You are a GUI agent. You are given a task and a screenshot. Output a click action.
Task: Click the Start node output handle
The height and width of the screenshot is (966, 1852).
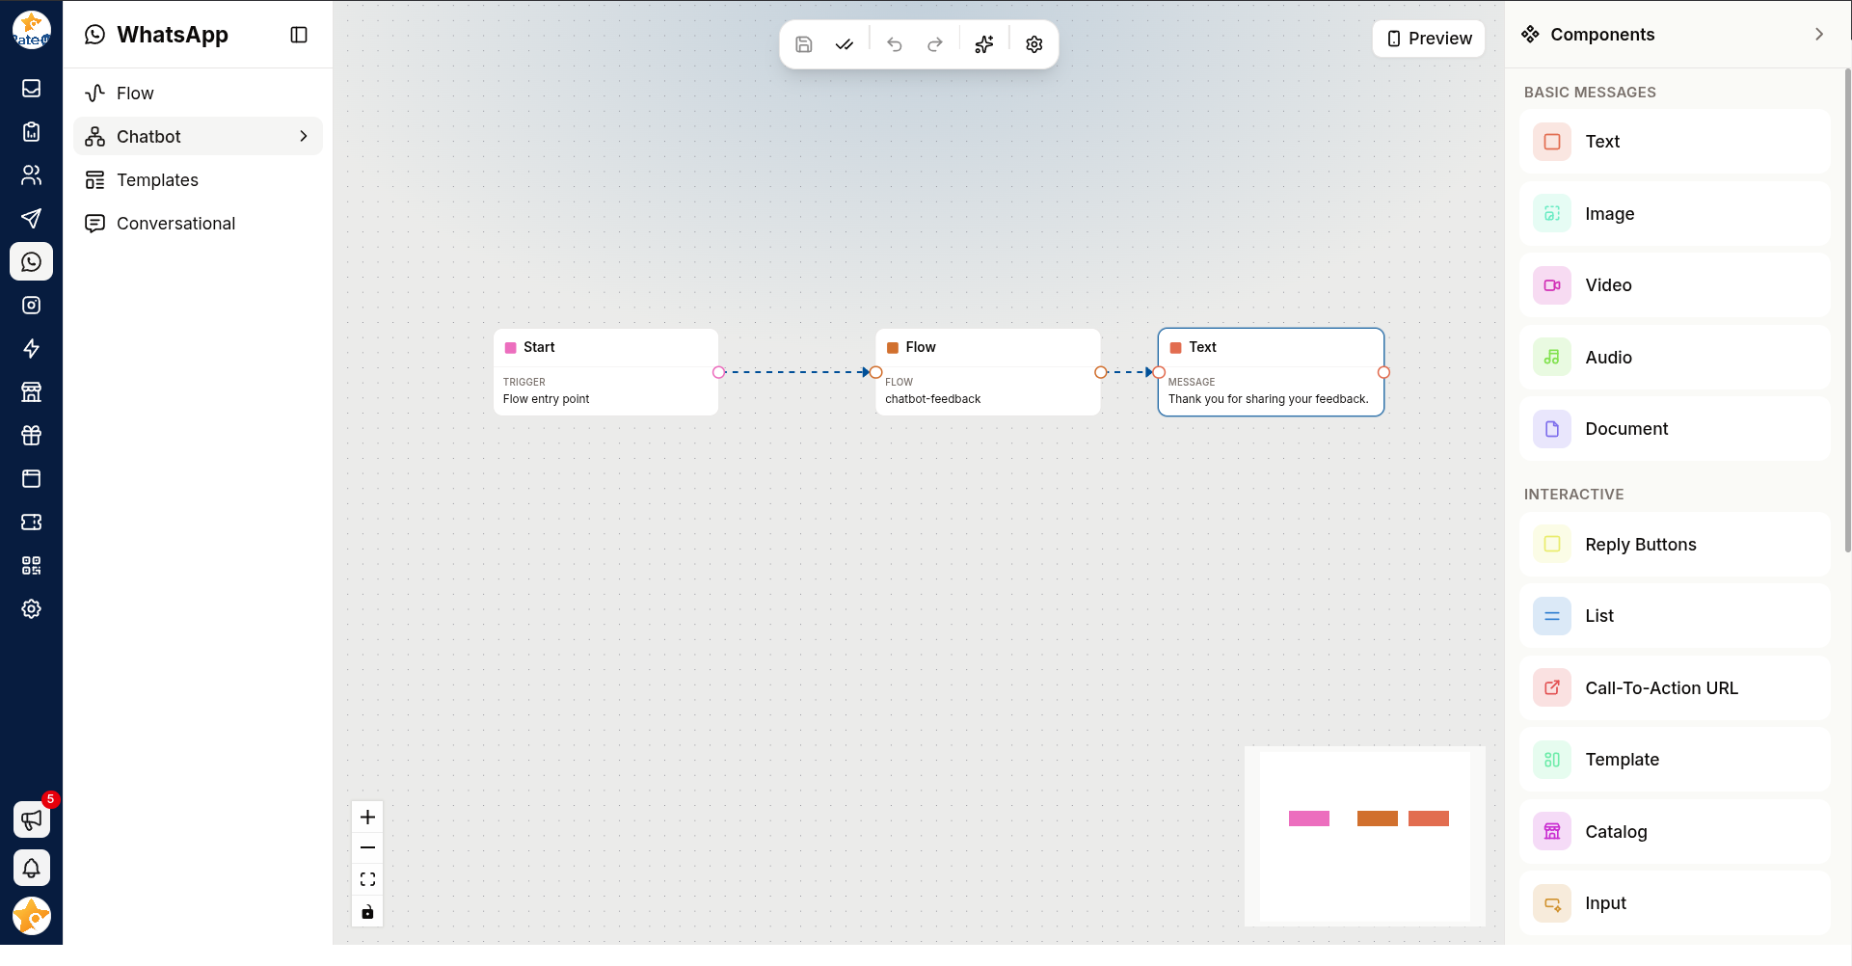click(x=718, y=372)
